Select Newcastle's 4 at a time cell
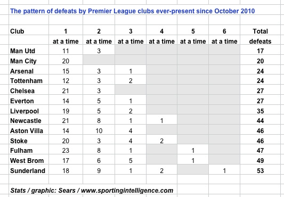Viewport: 284px width, 197px height. click(x=161, y=119)
